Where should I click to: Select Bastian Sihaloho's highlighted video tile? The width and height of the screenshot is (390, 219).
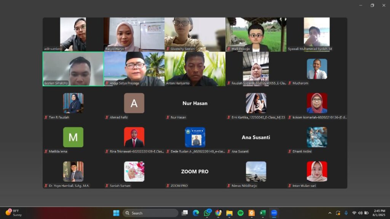[x=73, y=69]
